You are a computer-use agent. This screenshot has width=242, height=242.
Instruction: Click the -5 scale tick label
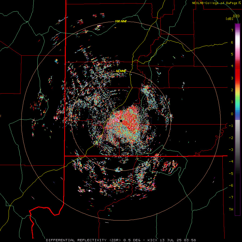[231, 174]
